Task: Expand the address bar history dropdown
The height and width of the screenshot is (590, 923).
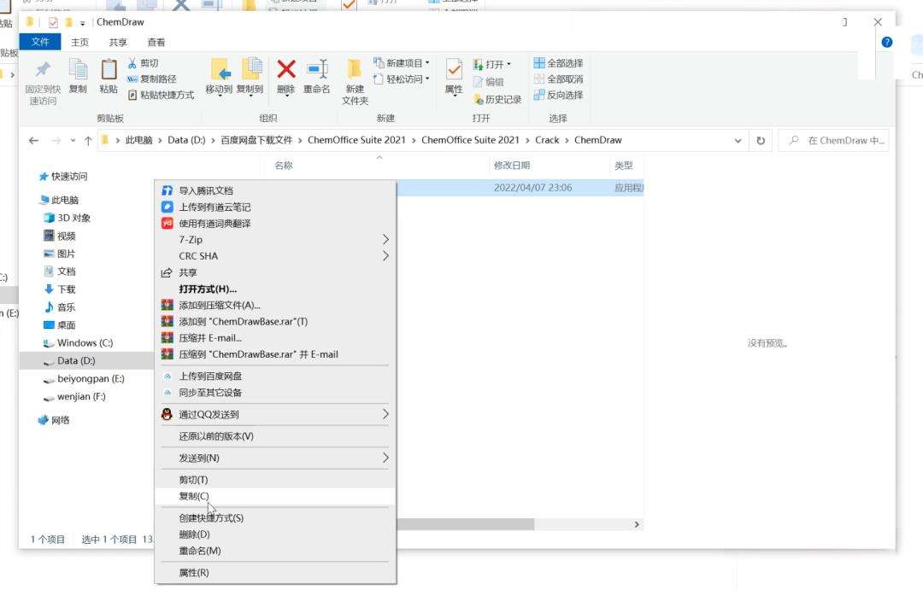Action: 738,141
